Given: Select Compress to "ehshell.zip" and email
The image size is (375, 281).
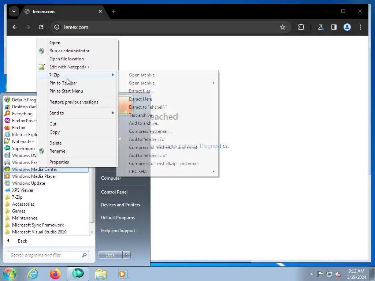Looking at the screenshot, I should (167, 164).
